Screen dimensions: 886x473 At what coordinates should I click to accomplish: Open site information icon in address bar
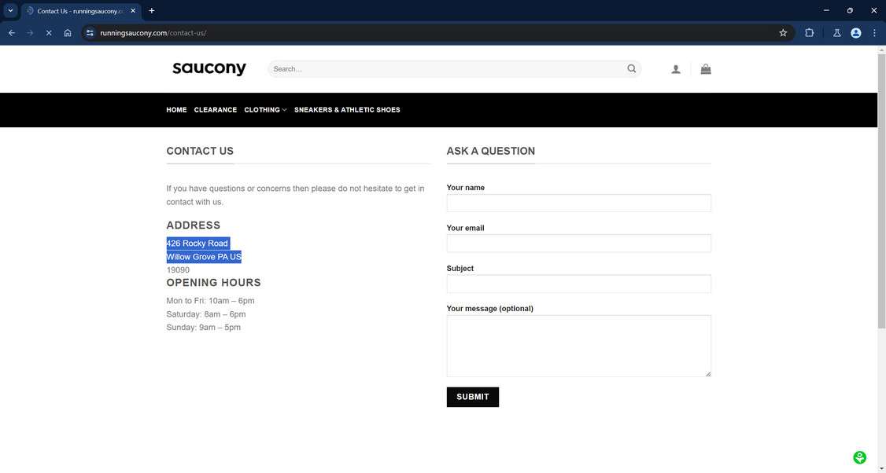click(x=90, y=33)
